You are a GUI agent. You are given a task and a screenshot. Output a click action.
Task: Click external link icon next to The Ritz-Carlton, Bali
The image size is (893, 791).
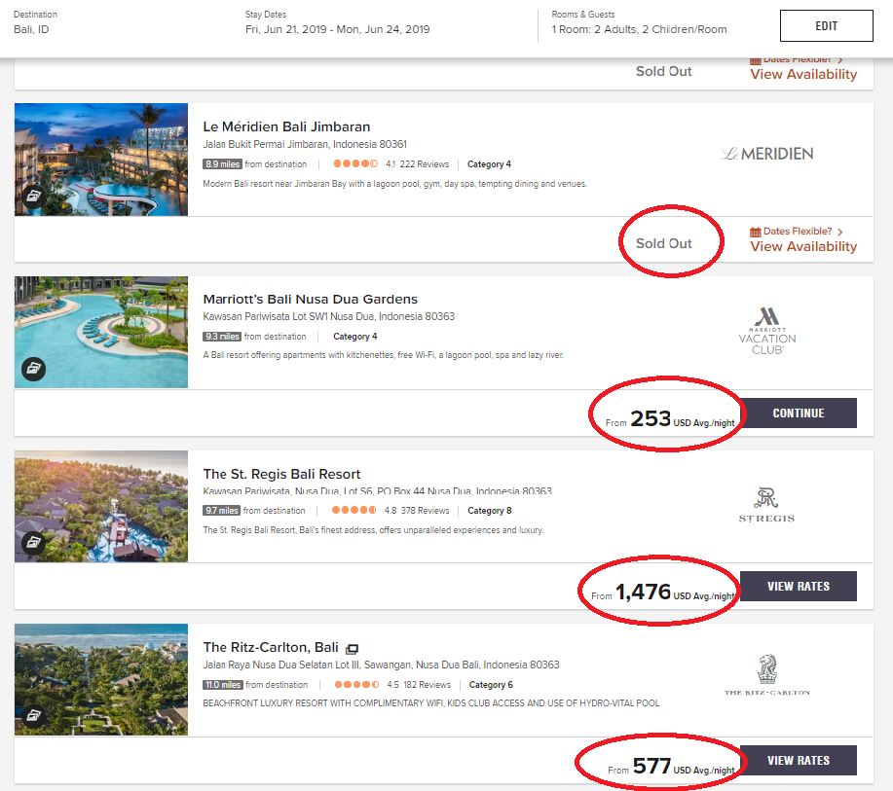click(353, 649)
